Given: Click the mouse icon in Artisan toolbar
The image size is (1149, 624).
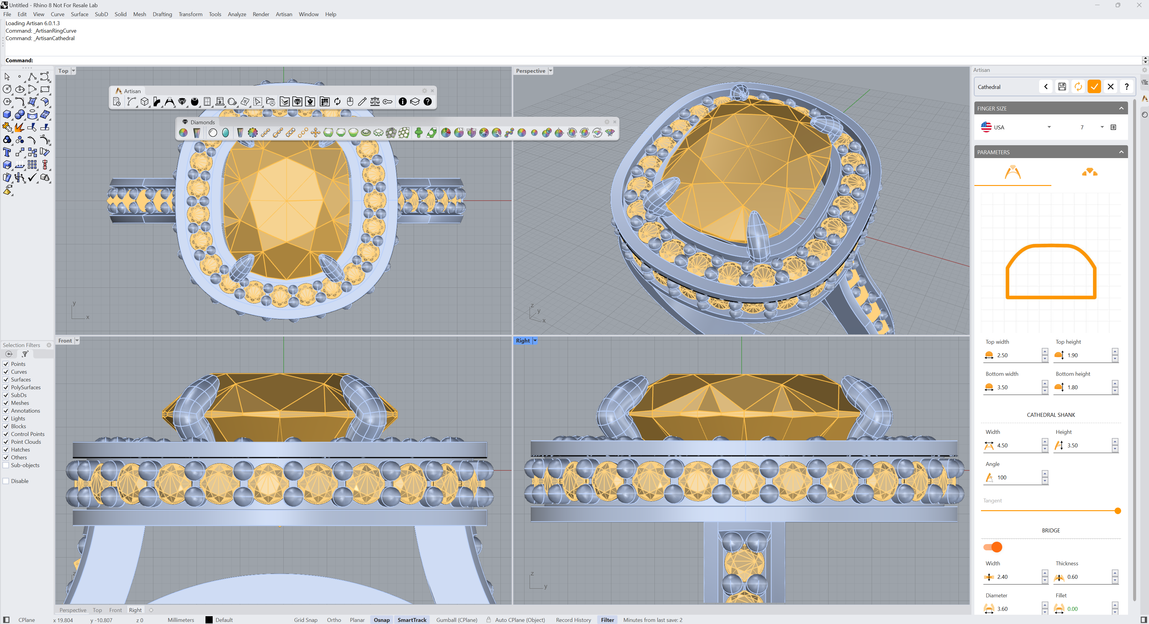Looking at the screenshot, I should [350, 102].
